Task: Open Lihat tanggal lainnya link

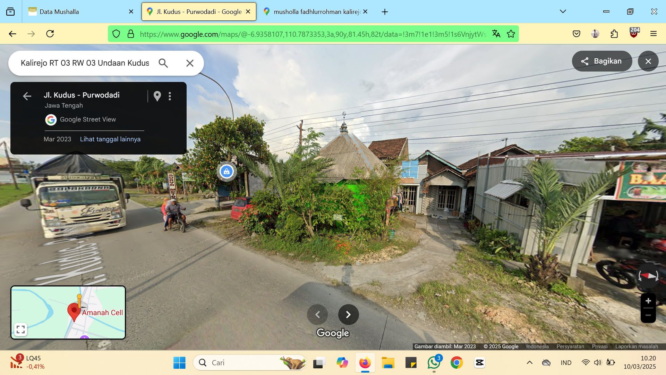Action: 110,139
